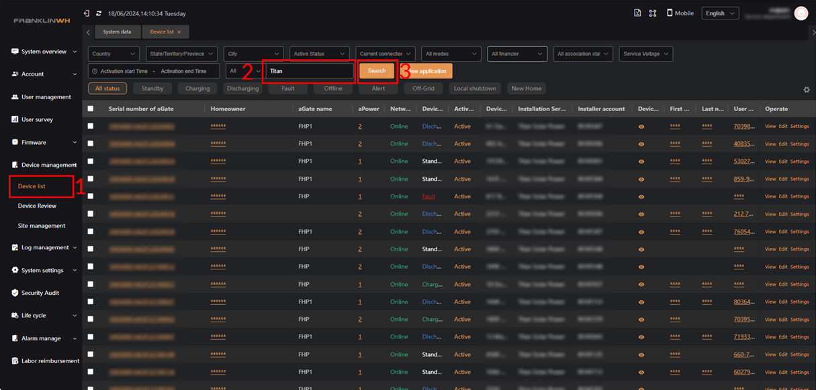The width and height of the screenshot is (816, 390).
Task: Click the Alarm manage sidebar icon
Action: 15,338
